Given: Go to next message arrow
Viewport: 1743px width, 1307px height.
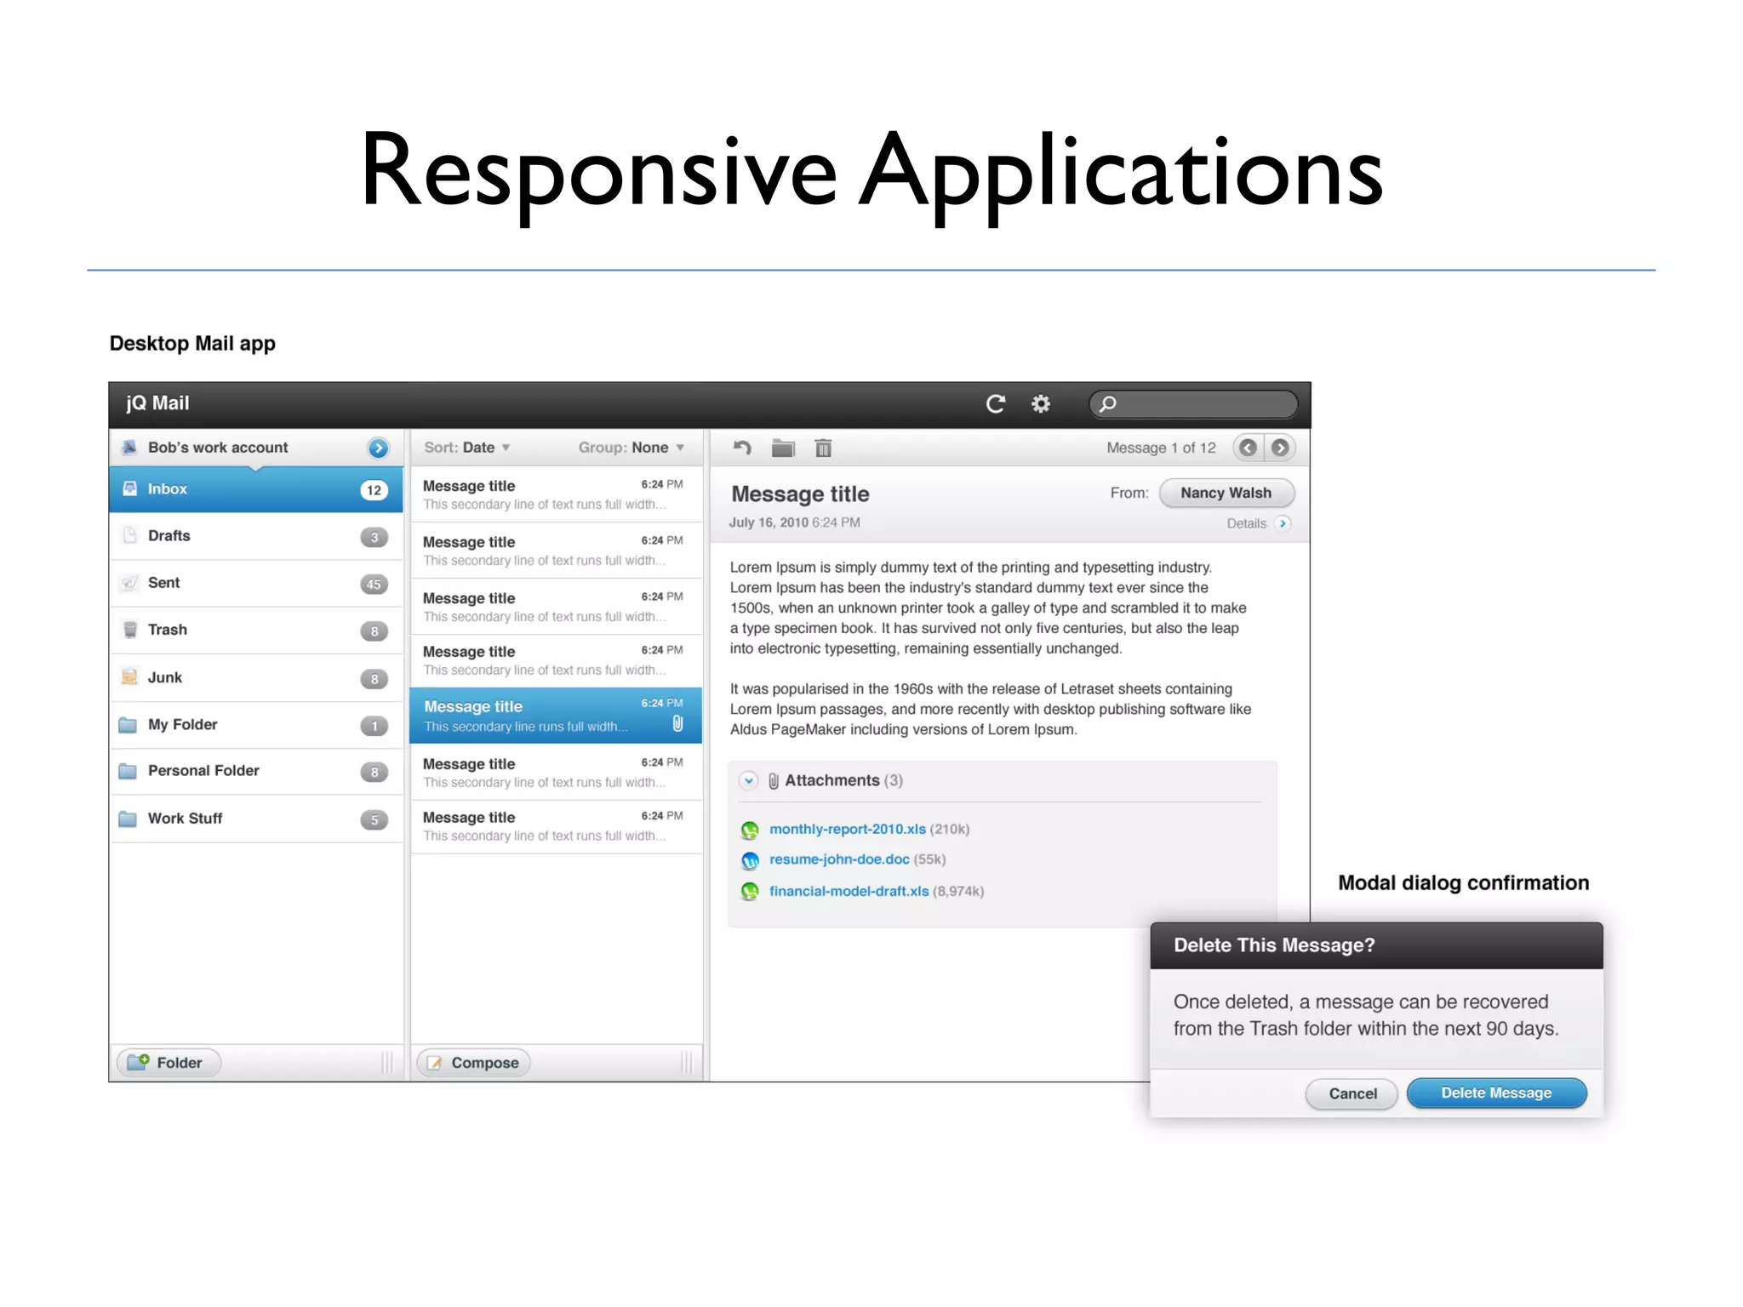Looking at the screenshot, I should click(x=1279, y=448).
